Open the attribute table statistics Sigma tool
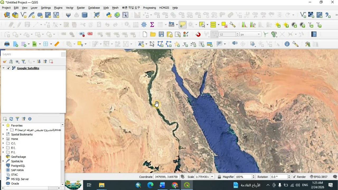 click(152, 25)
